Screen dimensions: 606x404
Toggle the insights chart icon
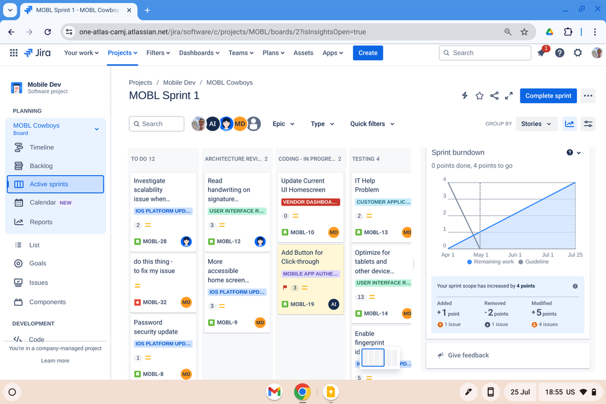[x=569, y=124]
